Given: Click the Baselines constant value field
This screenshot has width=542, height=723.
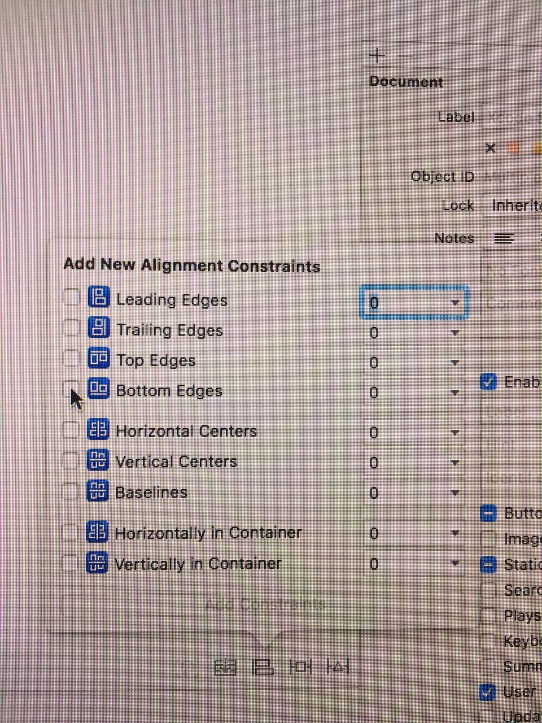Looking at the screenshot, I should tap(413, 493).
